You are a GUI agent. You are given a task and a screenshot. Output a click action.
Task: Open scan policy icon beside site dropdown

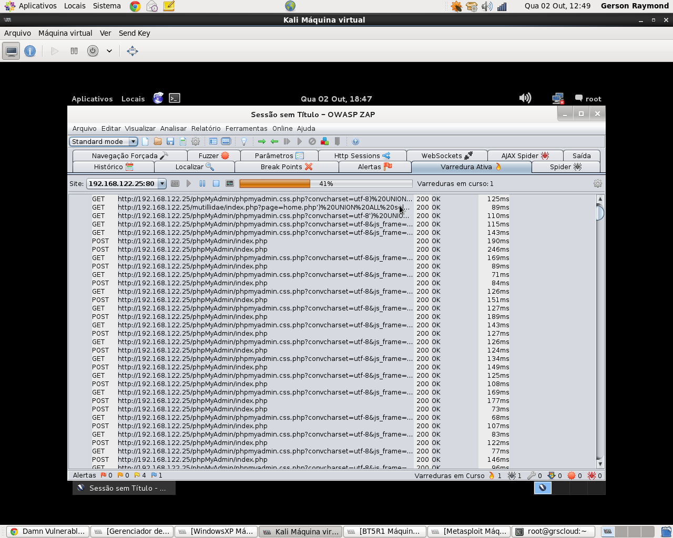175,183
